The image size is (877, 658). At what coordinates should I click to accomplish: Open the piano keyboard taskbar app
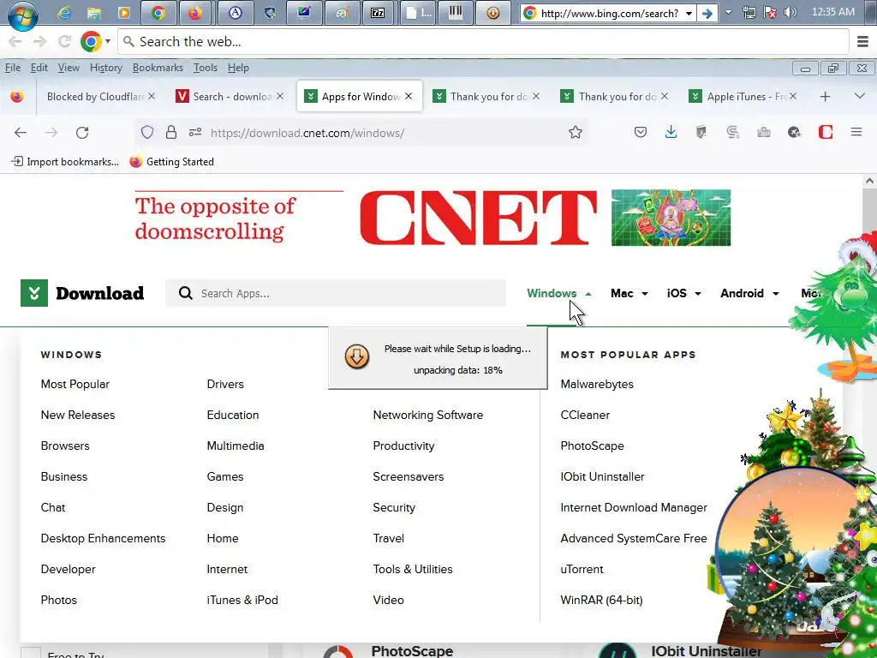456,13
